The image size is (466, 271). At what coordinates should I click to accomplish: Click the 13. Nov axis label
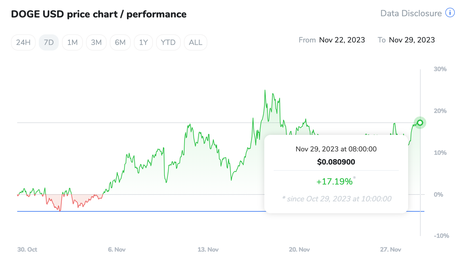(208, 249)
